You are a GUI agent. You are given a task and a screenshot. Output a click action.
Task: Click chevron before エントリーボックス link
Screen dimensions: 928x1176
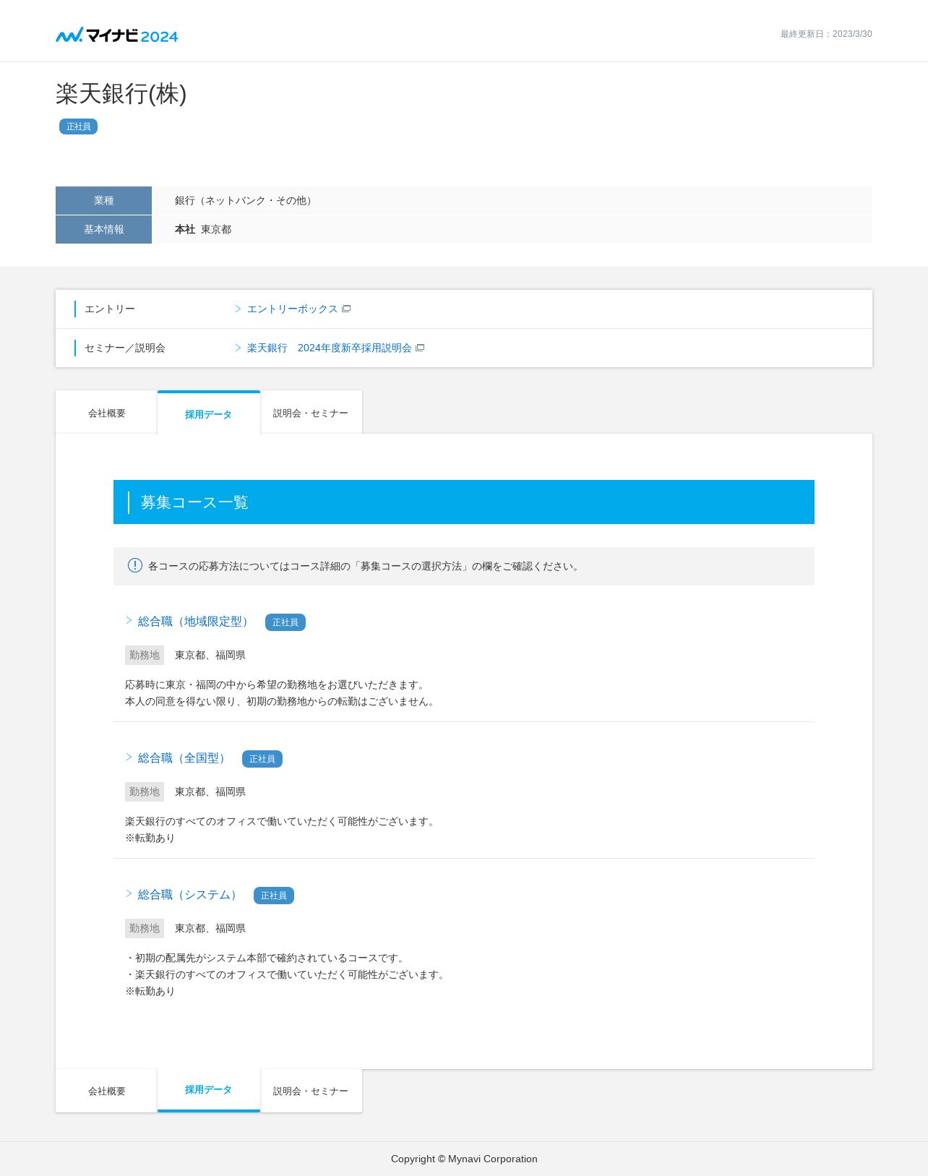tap(238, 309)
